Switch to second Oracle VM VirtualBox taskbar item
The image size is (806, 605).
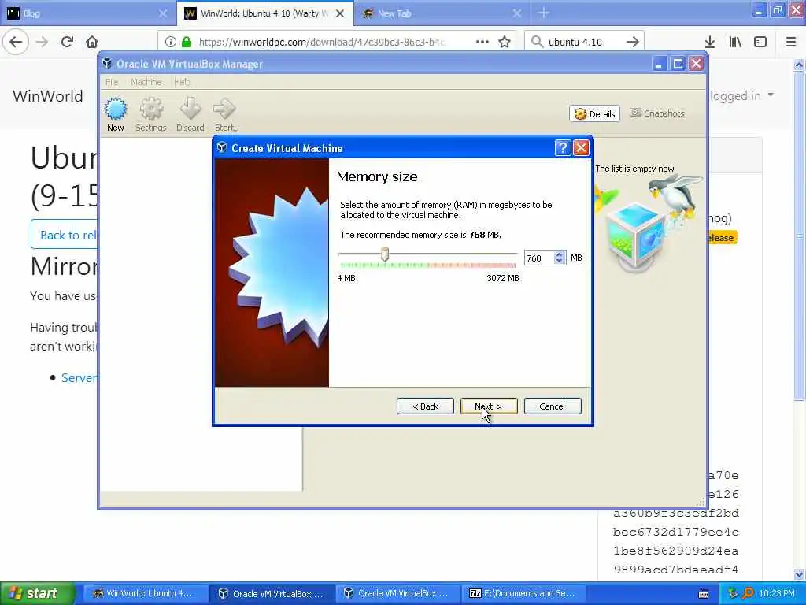point(397,593)
